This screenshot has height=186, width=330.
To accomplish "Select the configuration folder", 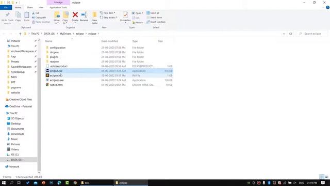I will coord(109,48).
